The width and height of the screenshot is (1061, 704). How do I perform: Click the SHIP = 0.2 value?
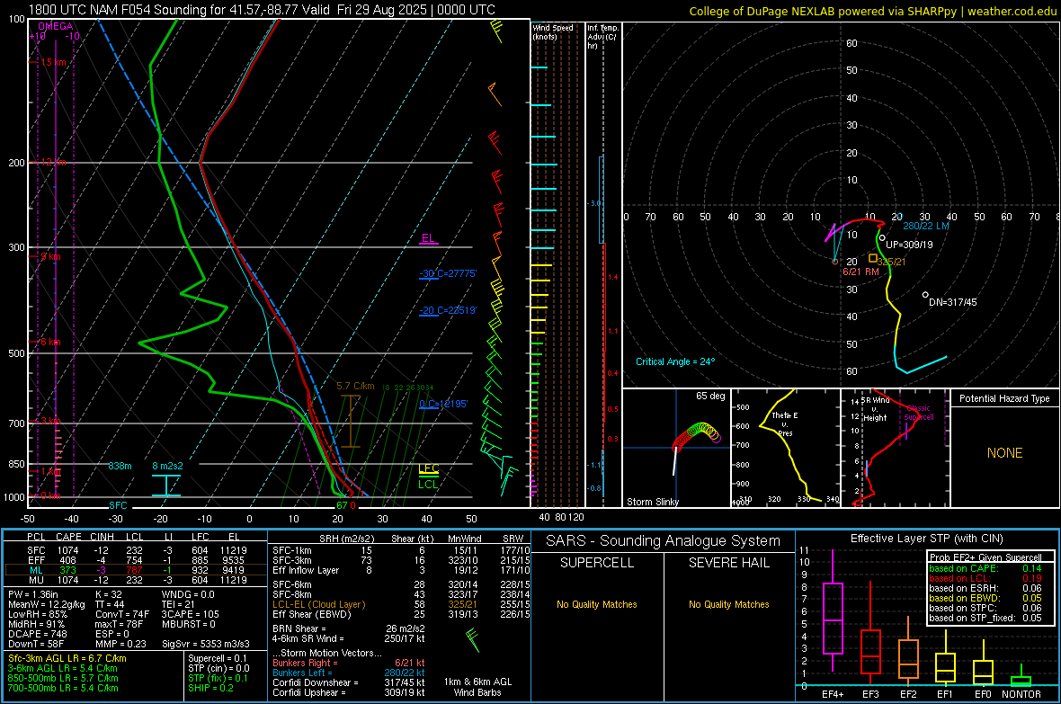tap(210, 688)
